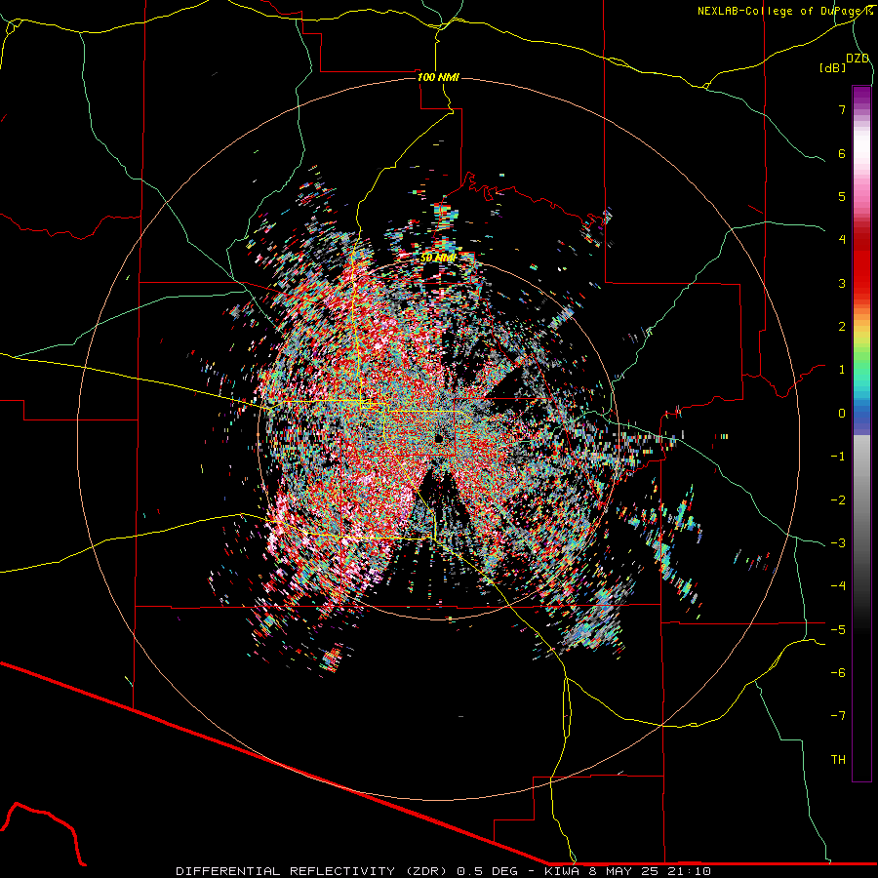Click the radar site center dot
Viewport: 878px width, 878px height.
coord(438,438)
